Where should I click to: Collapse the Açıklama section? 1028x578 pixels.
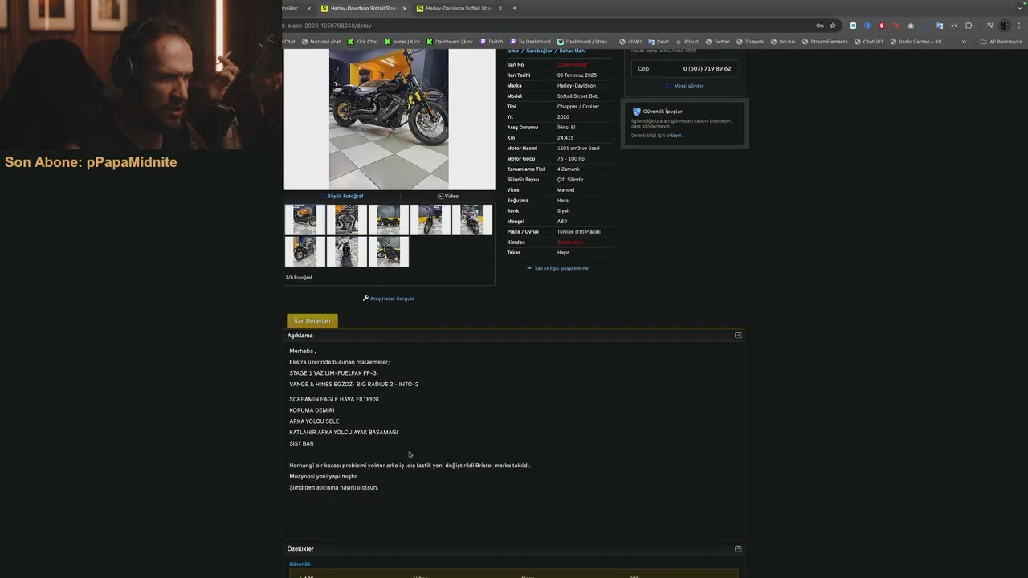(738, 336)
